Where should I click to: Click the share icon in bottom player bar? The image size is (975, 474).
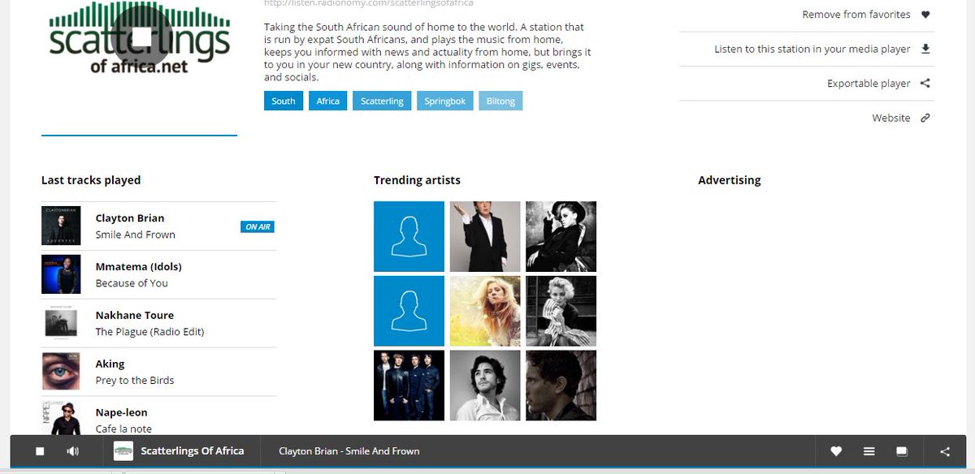tap(945, 451)
